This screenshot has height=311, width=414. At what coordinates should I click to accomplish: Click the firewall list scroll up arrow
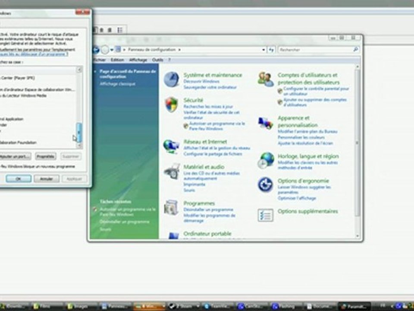click(79, 70)
